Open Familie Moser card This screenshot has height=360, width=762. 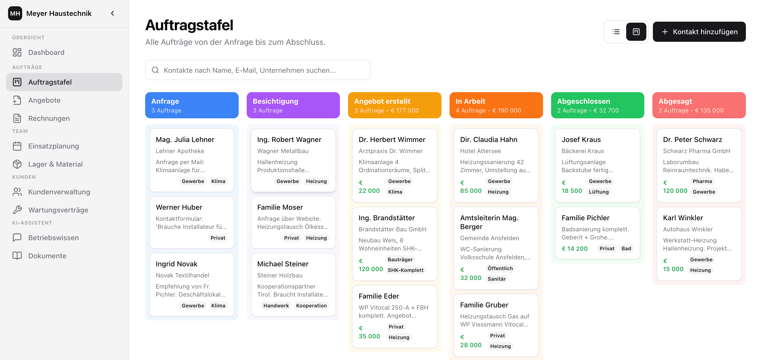pyautogui.click(x=293, y=222)
